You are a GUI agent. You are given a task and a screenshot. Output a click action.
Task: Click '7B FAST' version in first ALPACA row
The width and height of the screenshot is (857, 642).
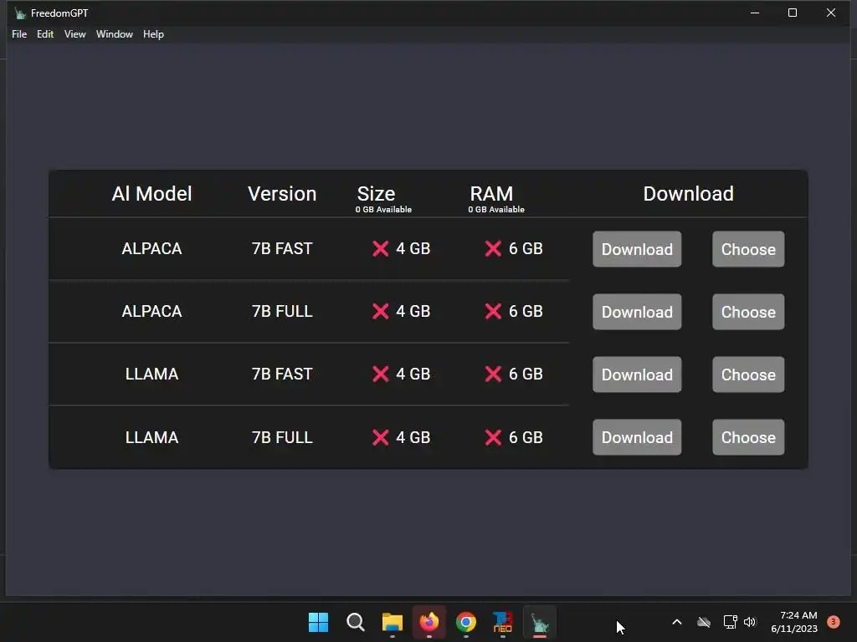[x=282, y=249]
